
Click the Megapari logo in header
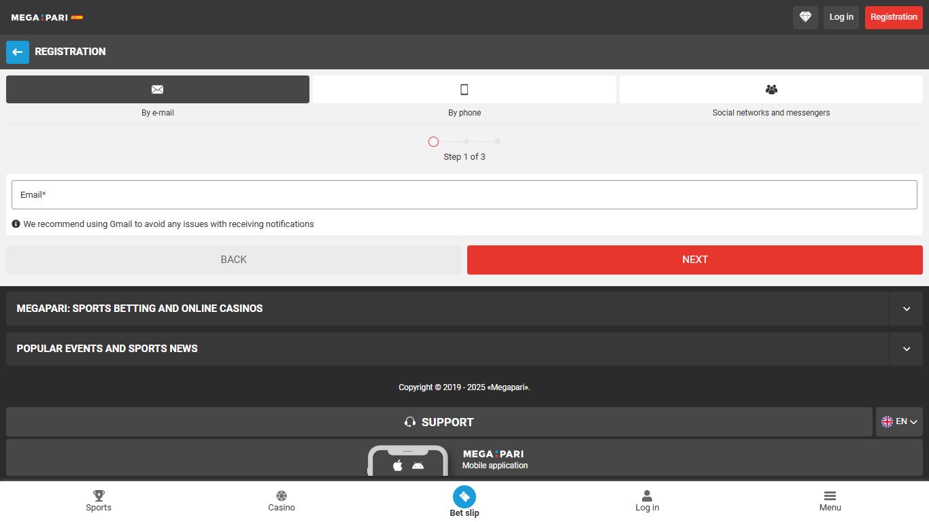[x=47, y=17]
